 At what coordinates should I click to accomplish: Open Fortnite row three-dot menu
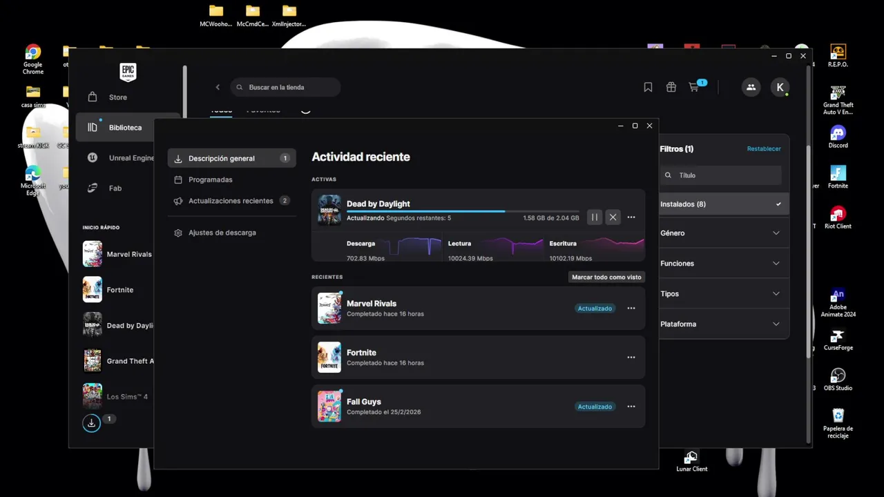(x=631, y=358)
